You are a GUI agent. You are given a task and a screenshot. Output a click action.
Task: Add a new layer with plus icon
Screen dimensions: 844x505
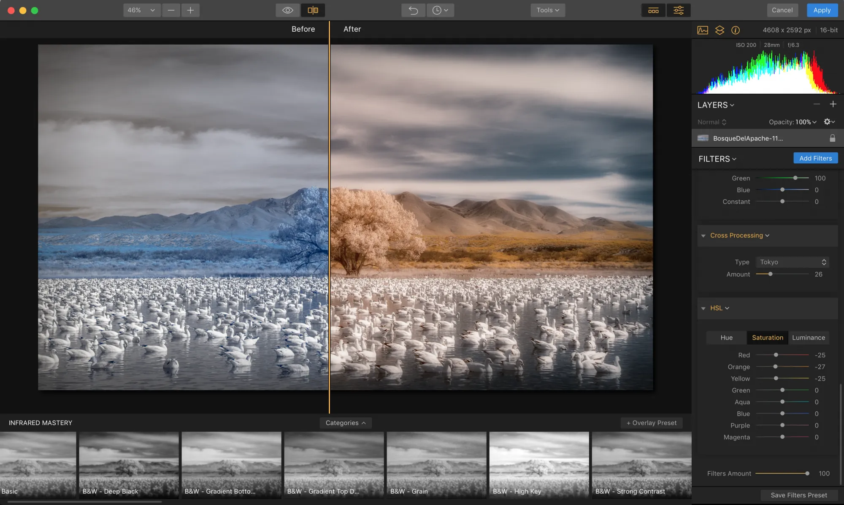click(x=833, y=104)
